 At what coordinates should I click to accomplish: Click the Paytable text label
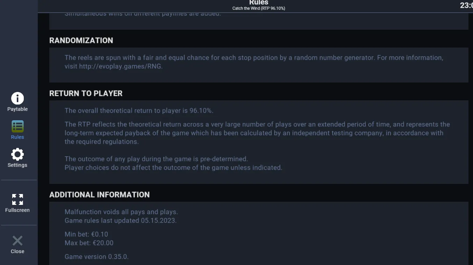[17, 109]
